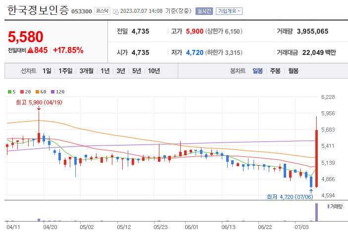Screen dimensions: 348x233
Task: Click the orange 60-day moving average swatch
Action: pyautogui.click(x=37, y=92)
